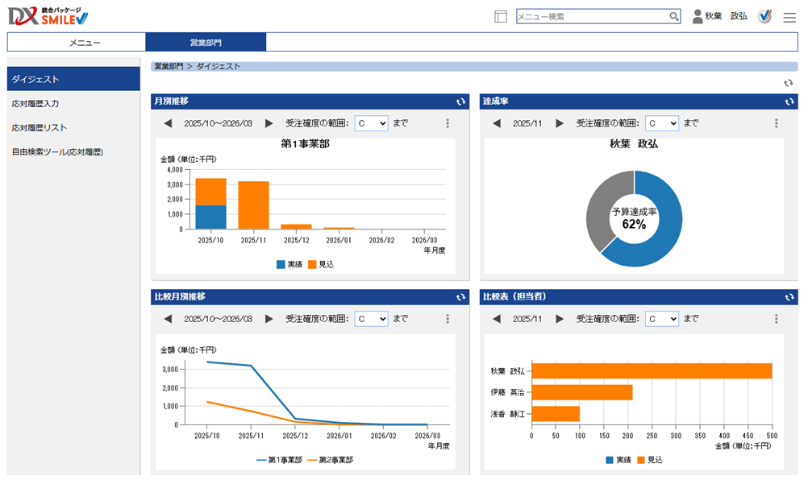Refresh the 達成率 panel

[790, 101]
